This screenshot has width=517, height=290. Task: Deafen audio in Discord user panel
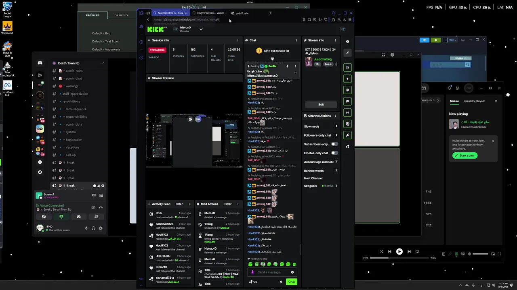(93, 228)
